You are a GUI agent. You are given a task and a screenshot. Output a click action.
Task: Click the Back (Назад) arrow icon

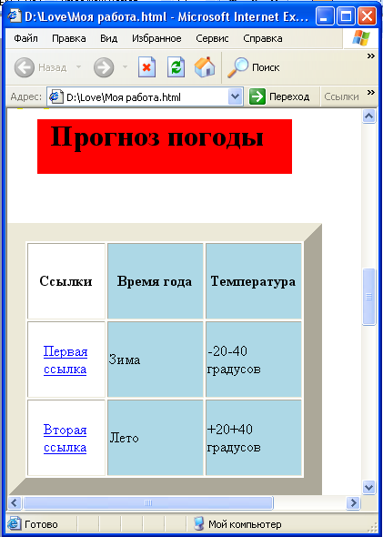click(24, 67)
